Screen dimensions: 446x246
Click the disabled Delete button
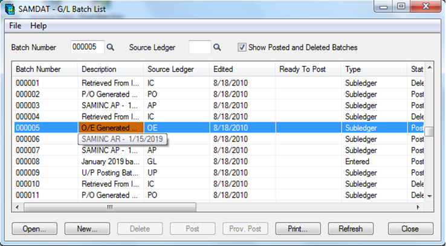click(x=140, y=228)
